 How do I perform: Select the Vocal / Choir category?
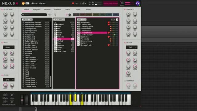[x=64, y=51]
